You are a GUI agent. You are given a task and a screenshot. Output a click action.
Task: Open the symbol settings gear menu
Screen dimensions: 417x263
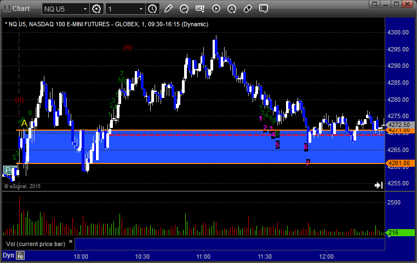pyautogui.click(x=96, y=9)
